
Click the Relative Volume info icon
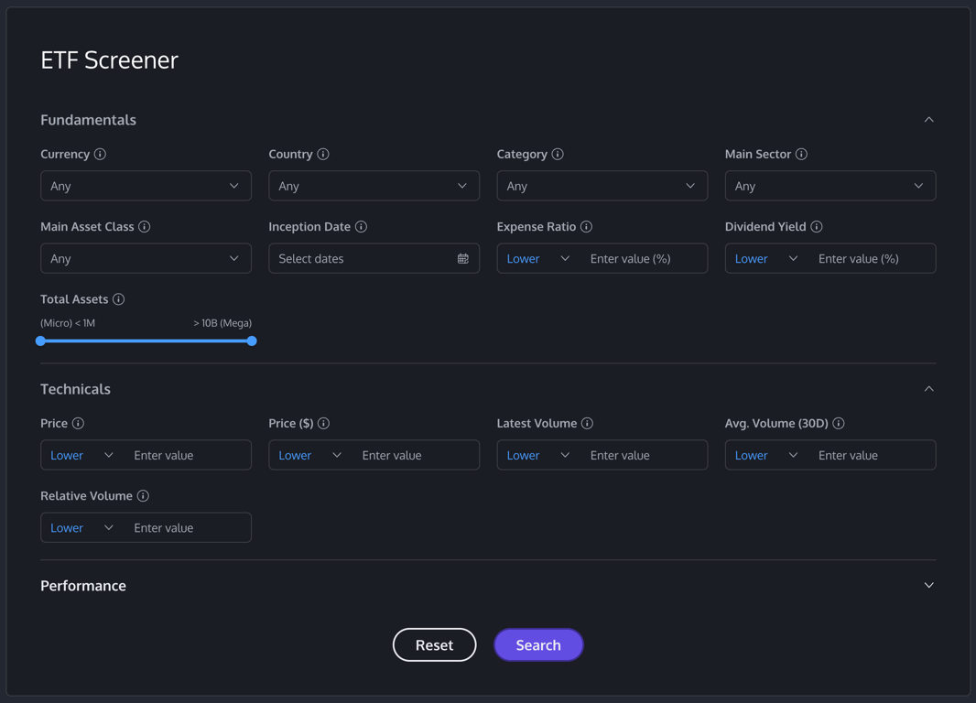[x=143, y=496]
